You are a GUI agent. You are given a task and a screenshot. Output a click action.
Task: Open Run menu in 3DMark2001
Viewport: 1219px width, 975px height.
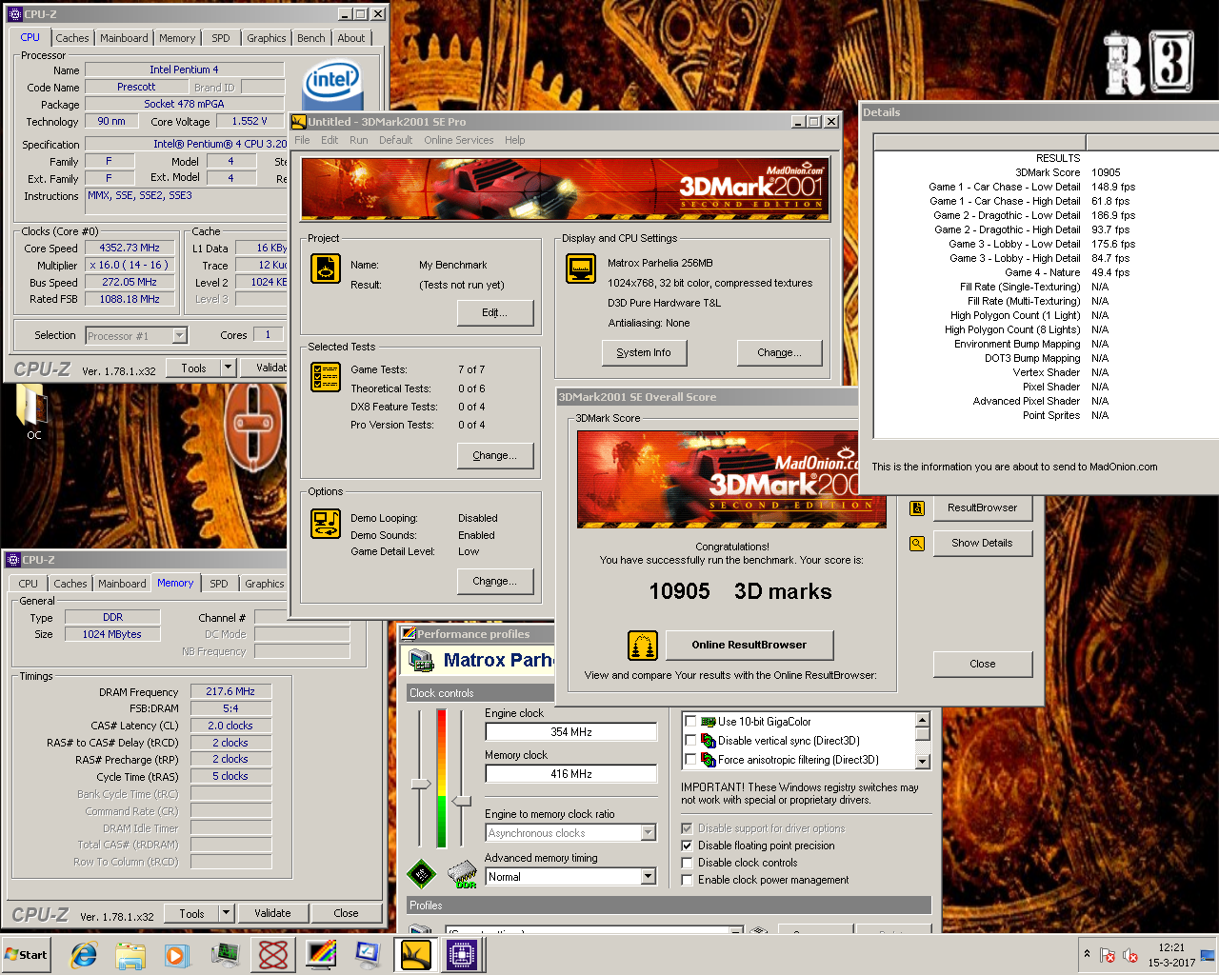358,140
